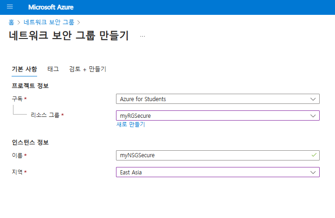Open the Azure portal hamburger menu
This screenshot has width=335, height=218.
10,7
